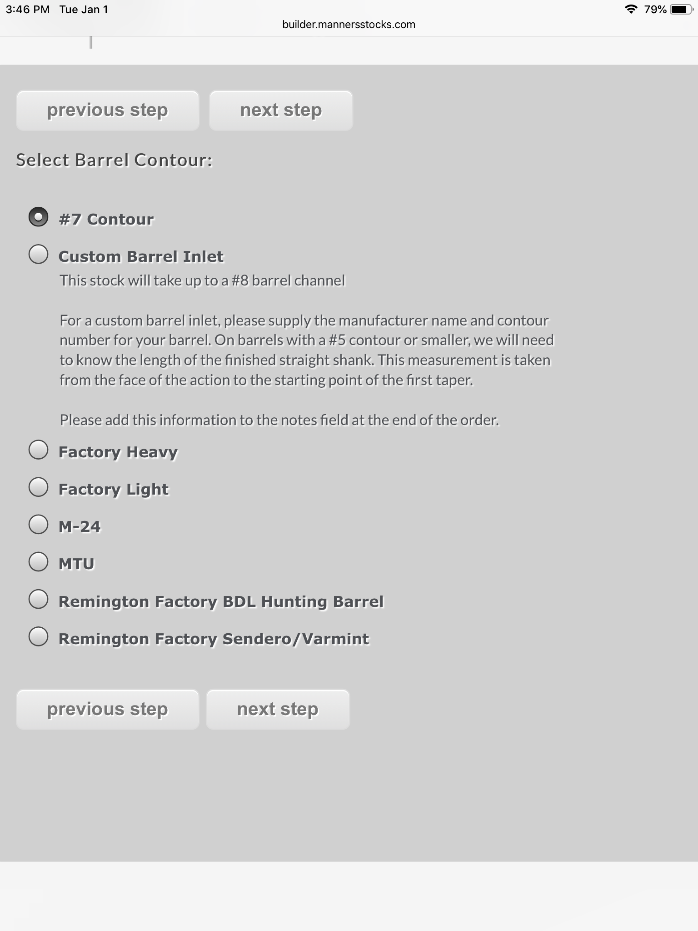Click the top next step button
698x931 pixels.
coord(281,110)
